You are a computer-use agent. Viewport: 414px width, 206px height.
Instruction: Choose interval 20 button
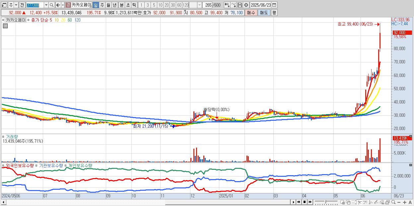[167, 5]
